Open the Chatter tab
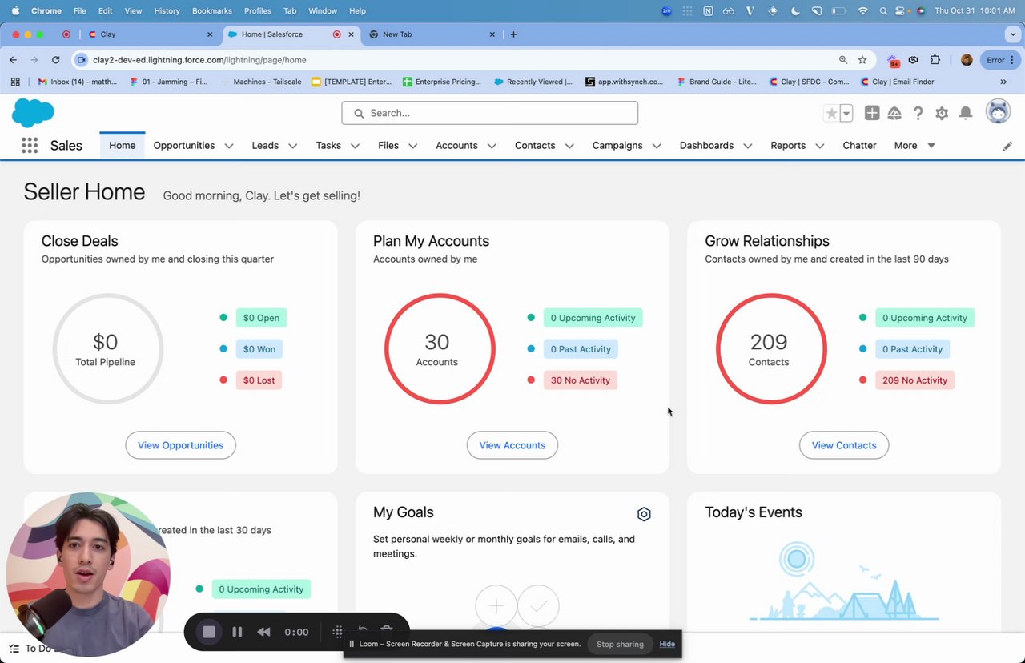 pos(859,145)
